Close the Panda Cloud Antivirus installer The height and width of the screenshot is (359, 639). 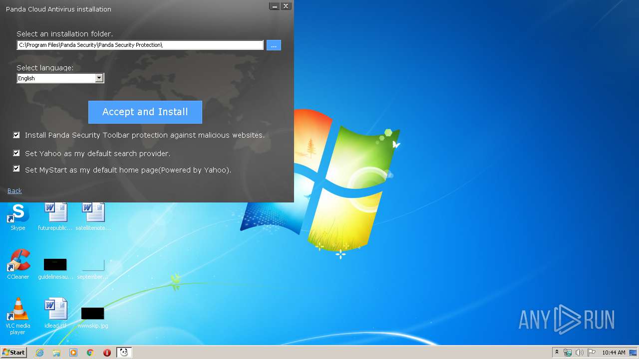pos(286,6)
